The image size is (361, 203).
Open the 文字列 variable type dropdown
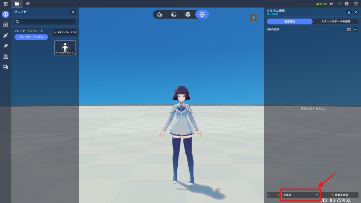300,195
